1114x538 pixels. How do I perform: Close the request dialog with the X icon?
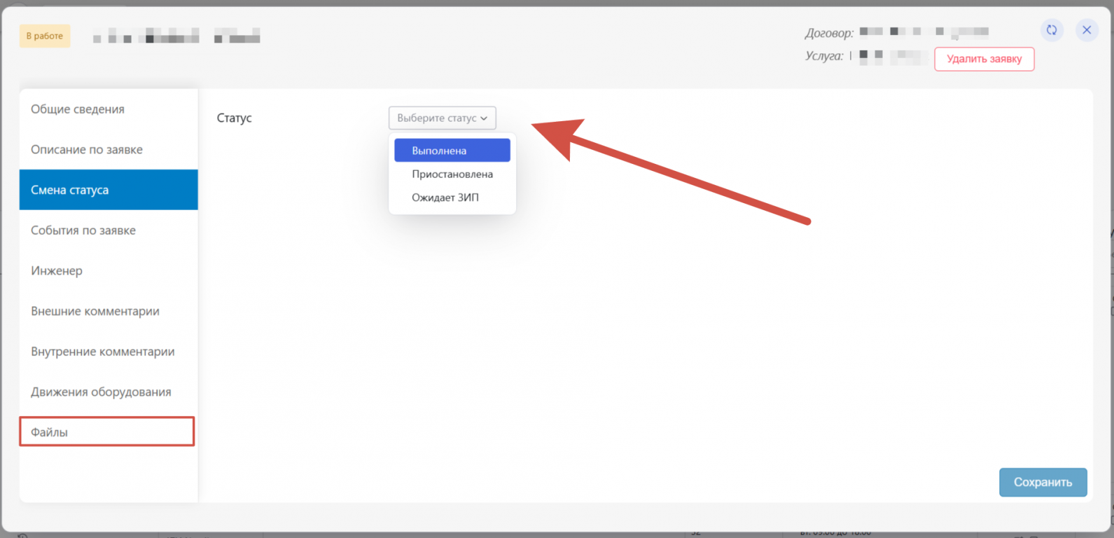1087,30
